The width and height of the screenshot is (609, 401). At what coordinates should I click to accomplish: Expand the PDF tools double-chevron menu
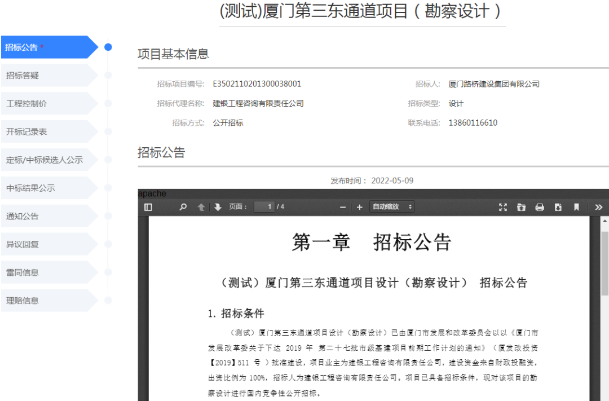click(x=599, y=207)
